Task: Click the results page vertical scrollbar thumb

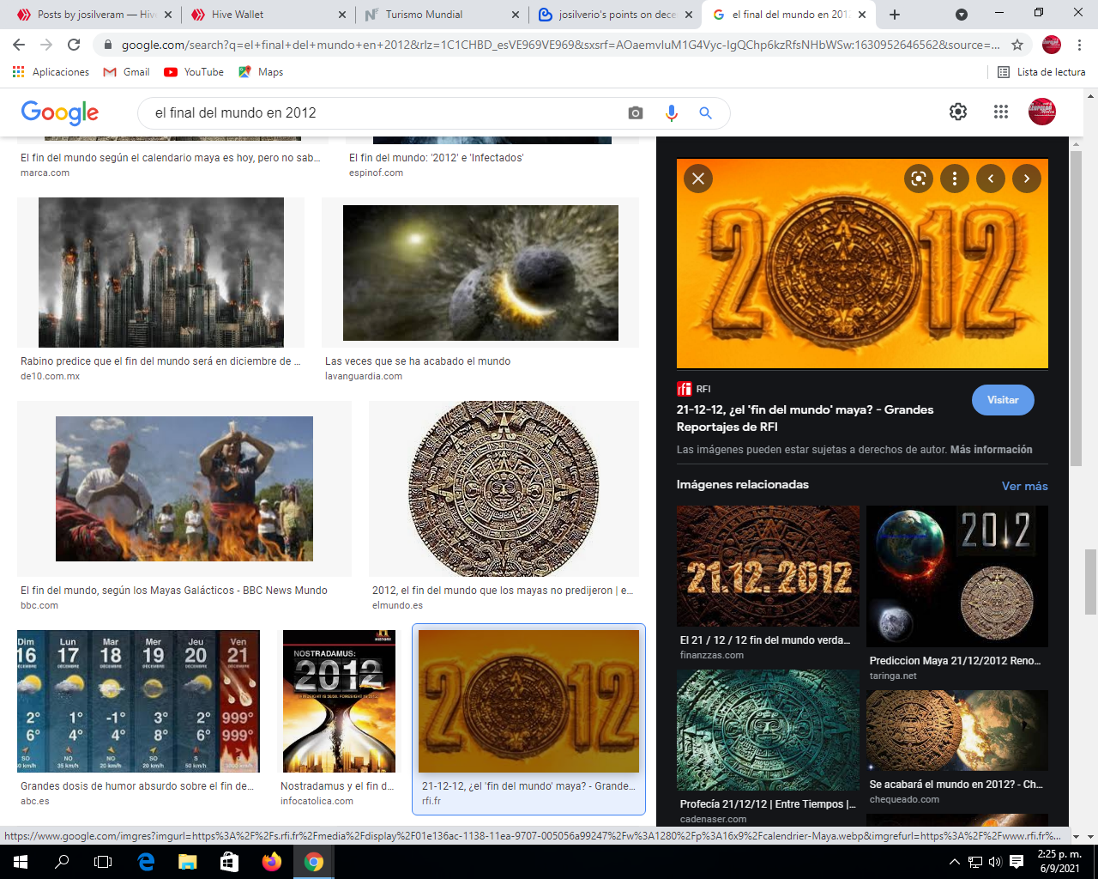Action: pyautogui.click(x=1090, y=582)
